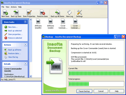This screenshot has height=95, width=126.
Task: Click the app icon in the Backup dialog title bar
Action: [x=44, y=37]
